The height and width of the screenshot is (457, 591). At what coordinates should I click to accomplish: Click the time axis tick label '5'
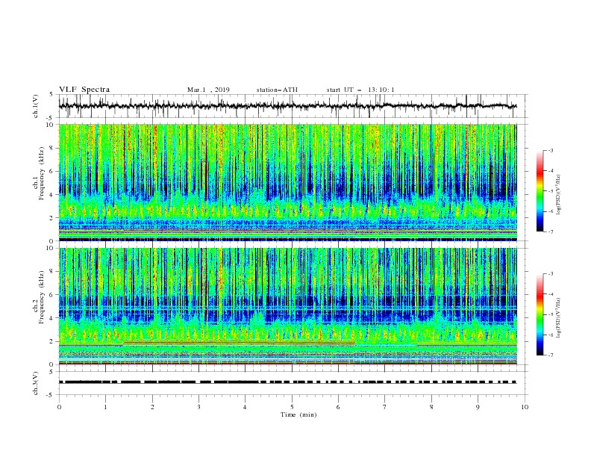click(x=292, y=407)
